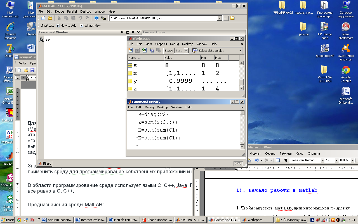Open Workspace View menu
The image size is (358, 224).
pos(149,44)
